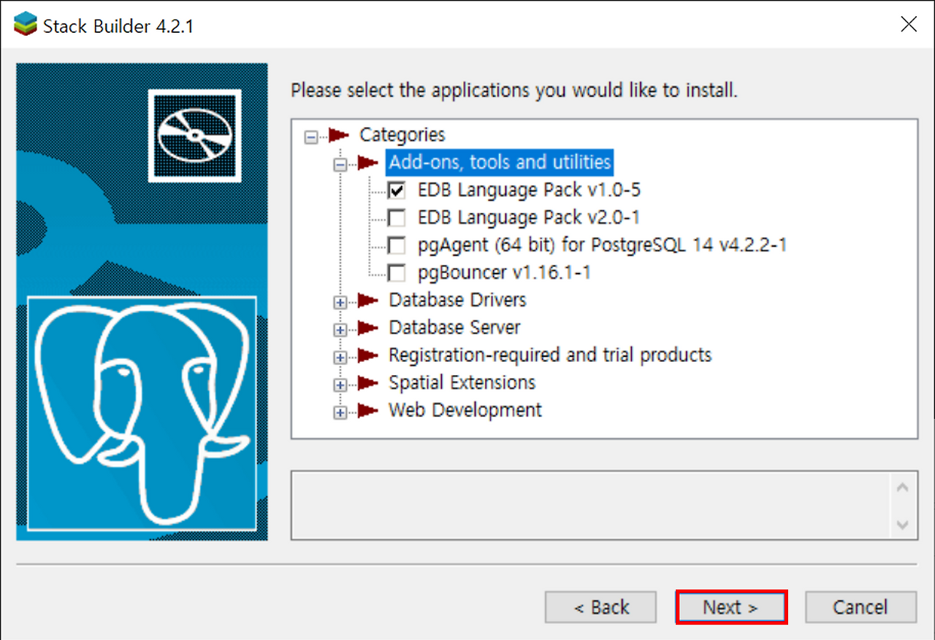Click the disc icon at the top of the sidebar
The image size is (935, 640).
tap(194, 136)
